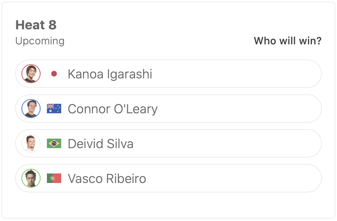Pick Connor O'Leary to win
Viewport: 337px width, 221px height.
(x=238, y=109)
